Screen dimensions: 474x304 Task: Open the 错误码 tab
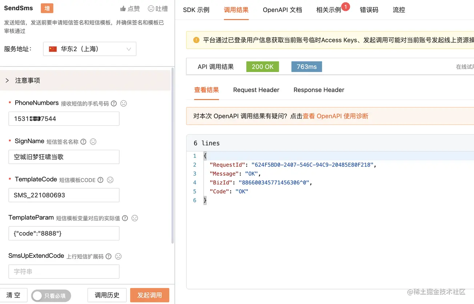pos(369,10)
